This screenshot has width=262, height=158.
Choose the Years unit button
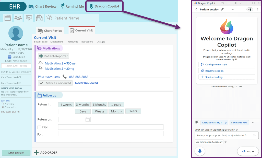(133, 111)
